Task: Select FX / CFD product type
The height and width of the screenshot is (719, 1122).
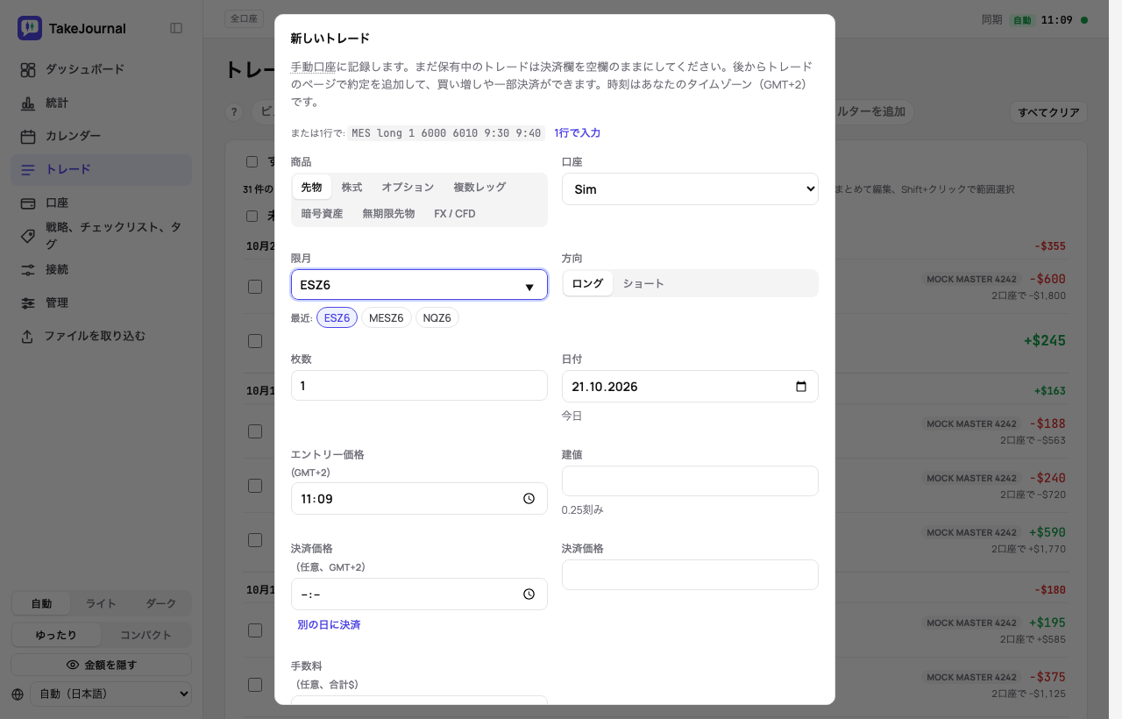Action: coord(455,213)
